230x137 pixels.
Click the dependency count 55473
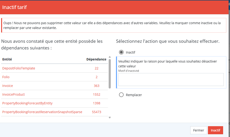(x=96, y=112)
